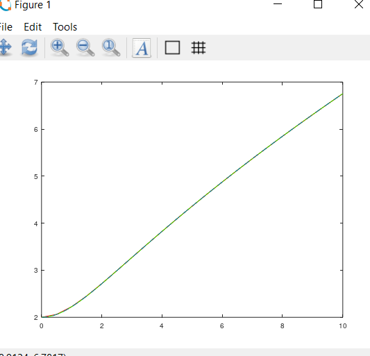The height and width of the screenshot is (356, 370).
Task: Click the x-axis tick label 10
Action: point(343,326)
